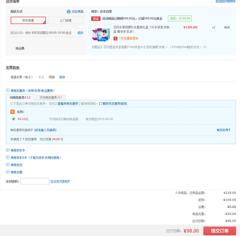Click the payment password input field

35,181
